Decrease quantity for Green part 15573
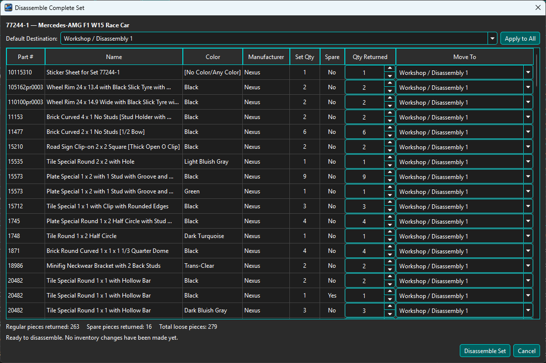Screen dimensions: 546x363 pyautogui.click(x=389, y=195)
